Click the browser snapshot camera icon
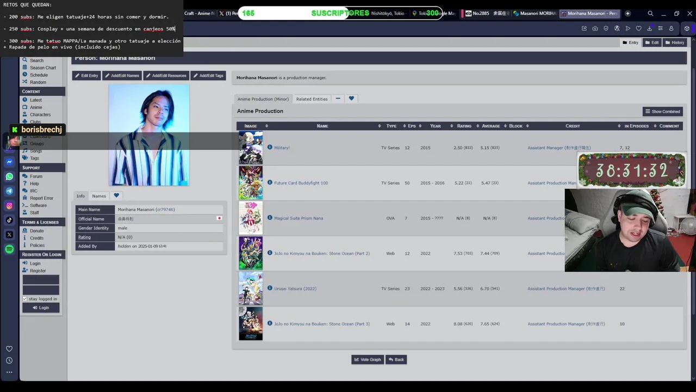 (x=595, y=28)
